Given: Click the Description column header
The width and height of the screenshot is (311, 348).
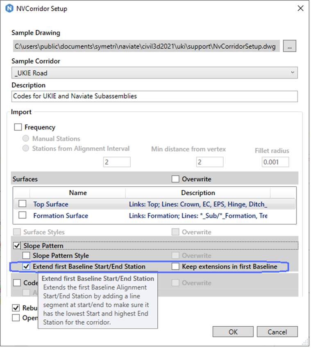Looking at the screenshot, I should click(198, 193).
